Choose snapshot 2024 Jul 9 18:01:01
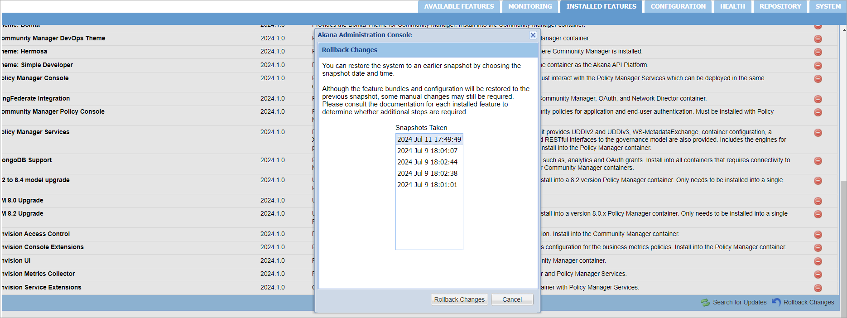 tap(427, 185)
